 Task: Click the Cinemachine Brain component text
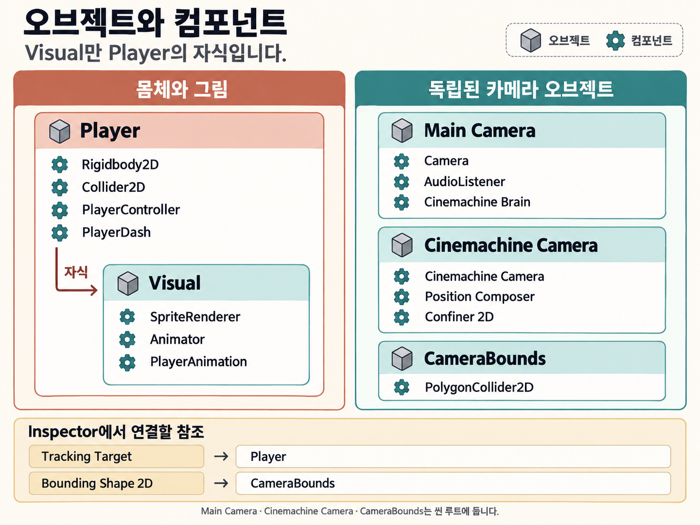[478, 202]
